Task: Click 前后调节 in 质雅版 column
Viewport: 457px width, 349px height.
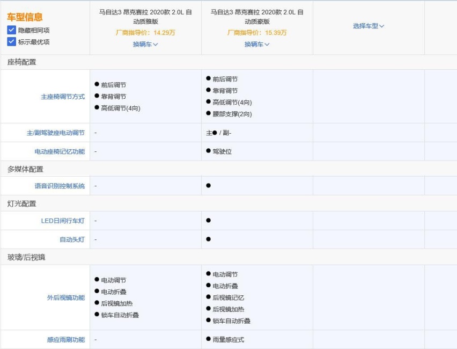Action: pos(114,85)
